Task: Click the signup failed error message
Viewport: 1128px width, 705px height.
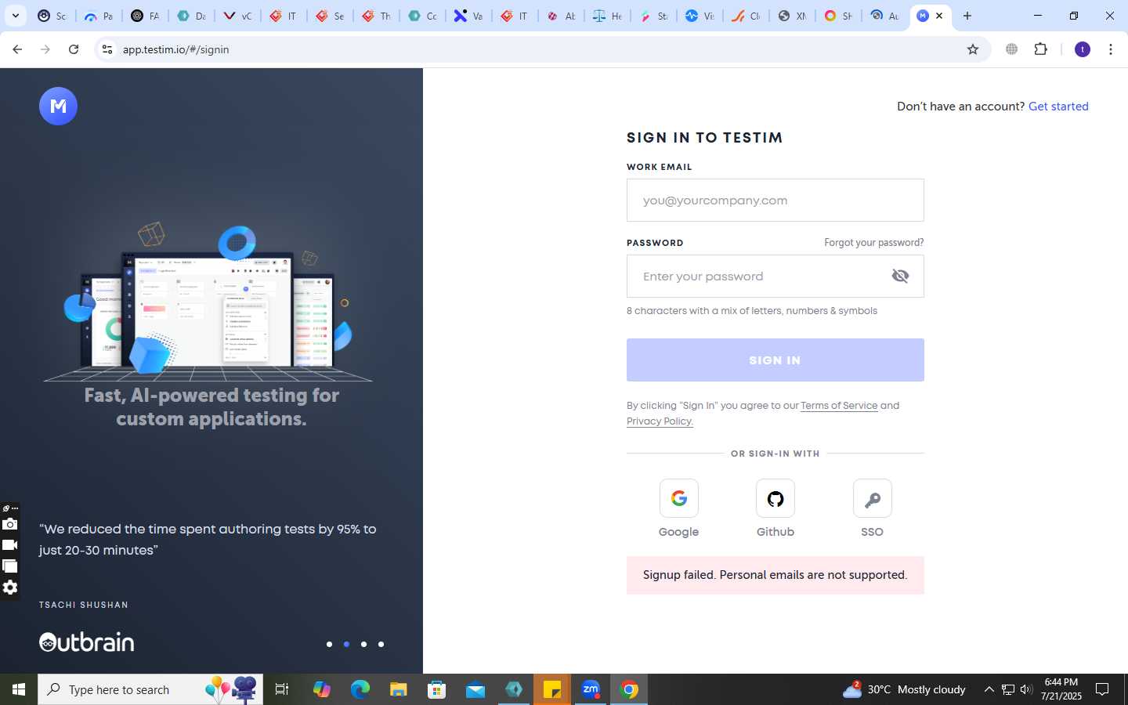Action: [775, 575]
